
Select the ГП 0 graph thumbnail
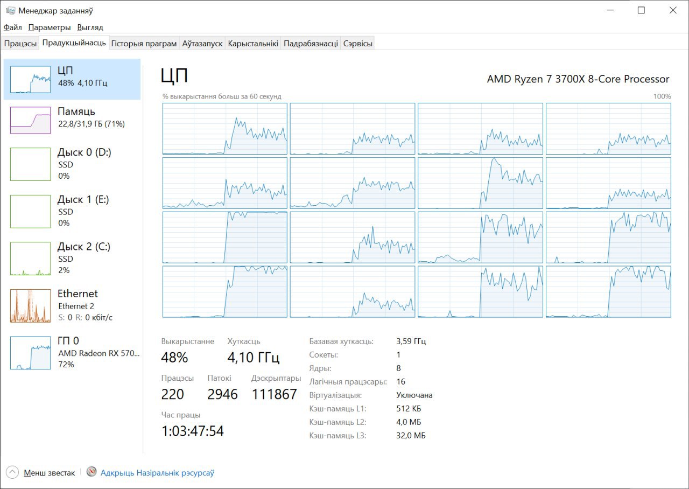coord(30,353)
